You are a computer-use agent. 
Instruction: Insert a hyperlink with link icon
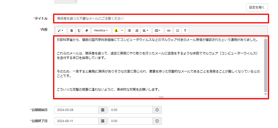pyautogui.click(x=168, y=30)
